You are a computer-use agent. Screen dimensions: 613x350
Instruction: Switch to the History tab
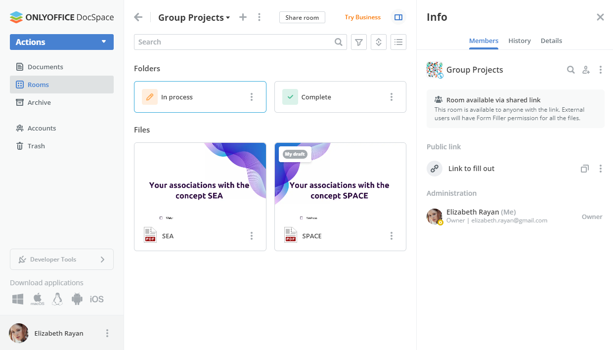pyautogui.click(x=519, y=41)
